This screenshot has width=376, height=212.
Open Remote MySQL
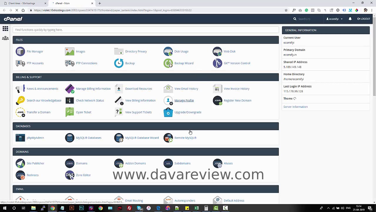(x=185, y=138)
